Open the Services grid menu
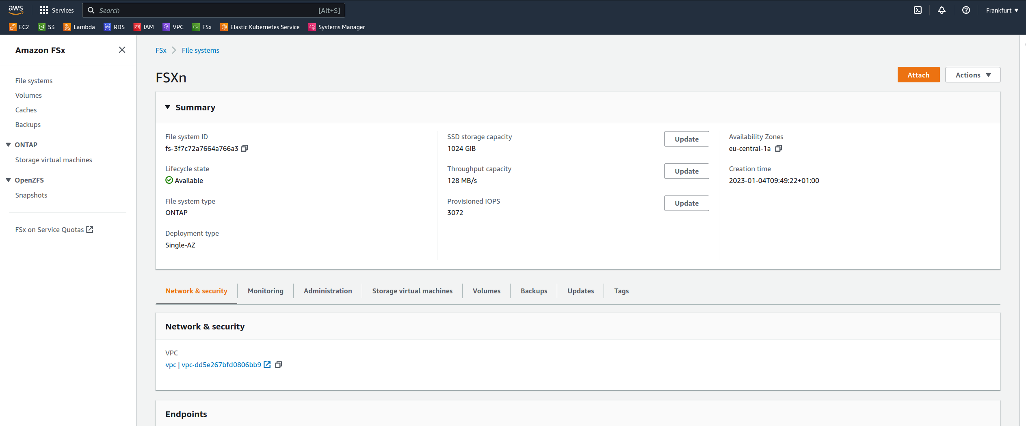1026x426 pixels. 57,10
